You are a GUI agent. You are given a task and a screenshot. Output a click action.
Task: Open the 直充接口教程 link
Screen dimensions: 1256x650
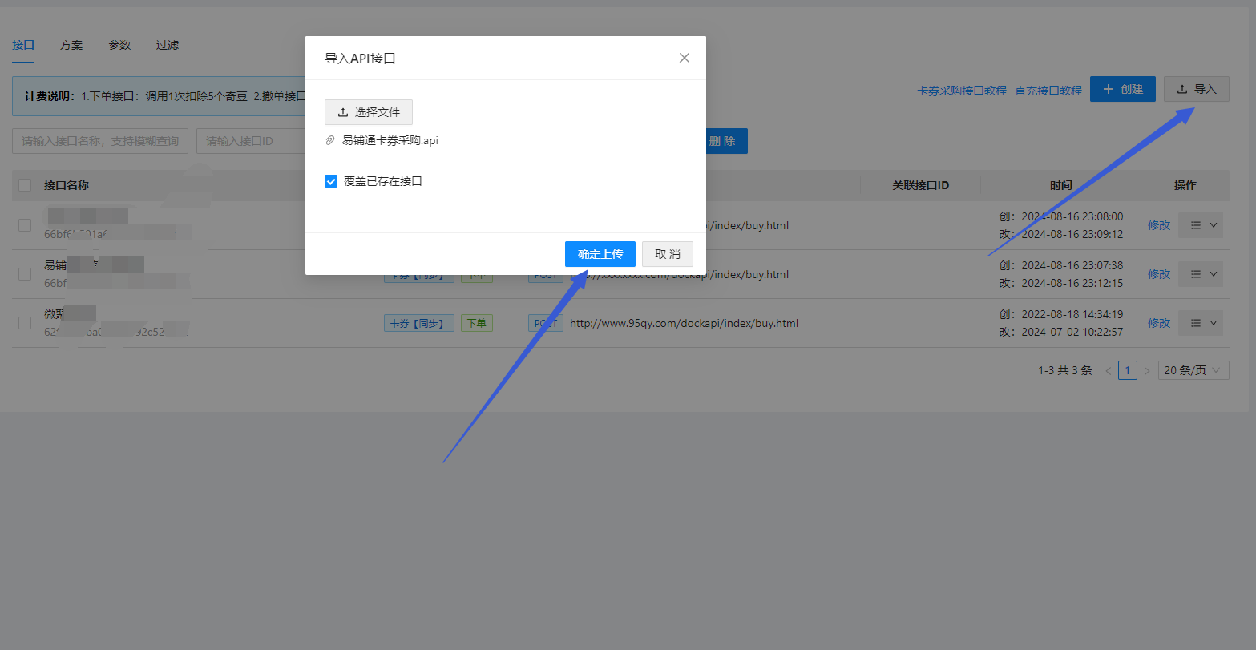(x=1048, y=91)
